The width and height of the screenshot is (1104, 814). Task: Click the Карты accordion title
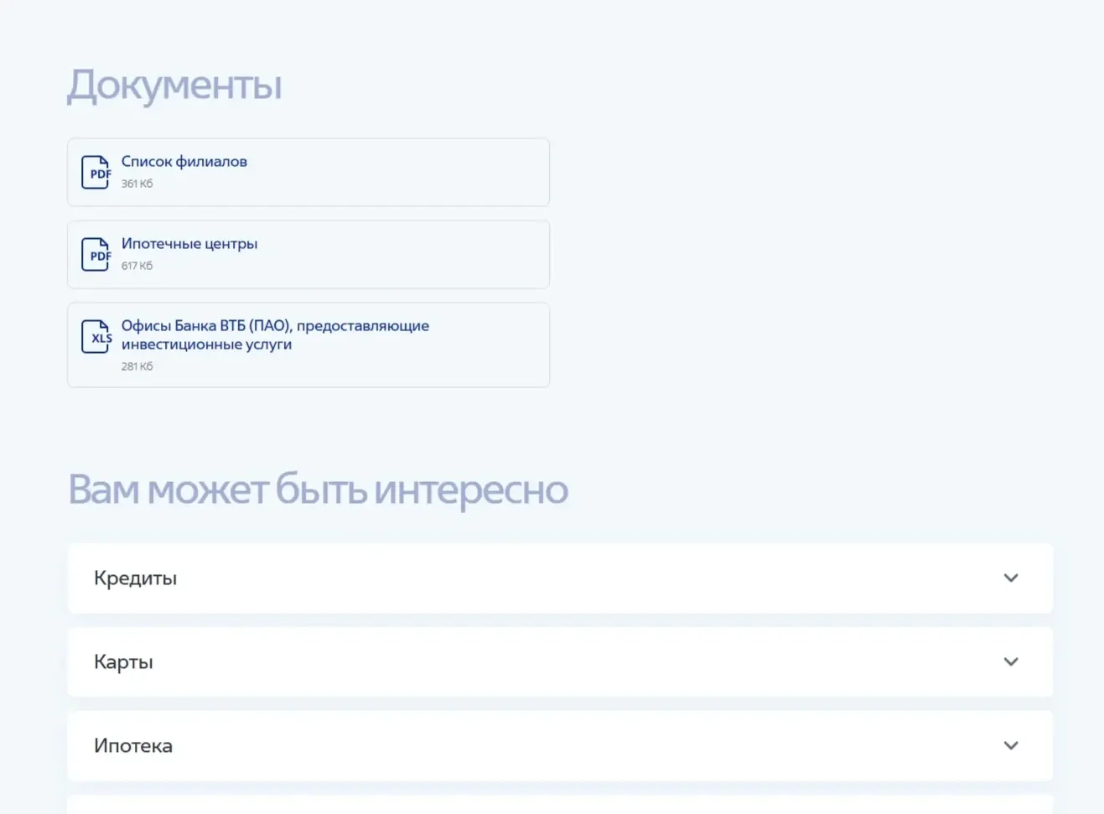123,662
